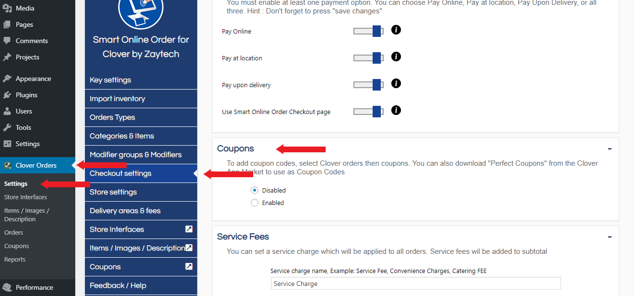Screen dimensions: 634x296
Task: Toggle the Pay at location switch
Action: (x=368, y=58)
